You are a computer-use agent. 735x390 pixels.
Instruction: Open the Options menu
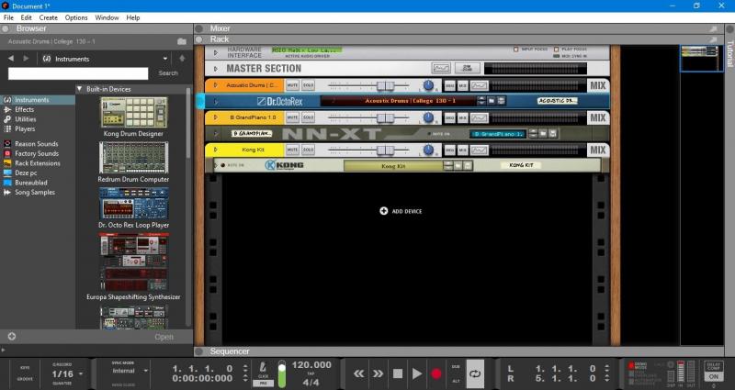coord(76,17)
